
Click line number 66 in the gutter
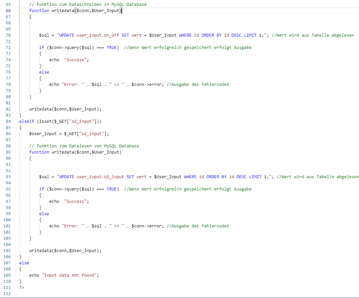click(x=8, y=11)
